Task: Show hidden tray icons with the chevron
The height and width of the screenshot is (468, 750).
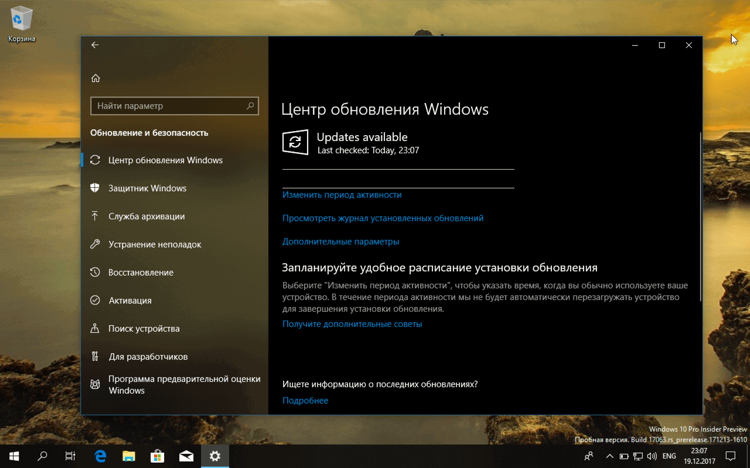Action: tap(609, 456)
